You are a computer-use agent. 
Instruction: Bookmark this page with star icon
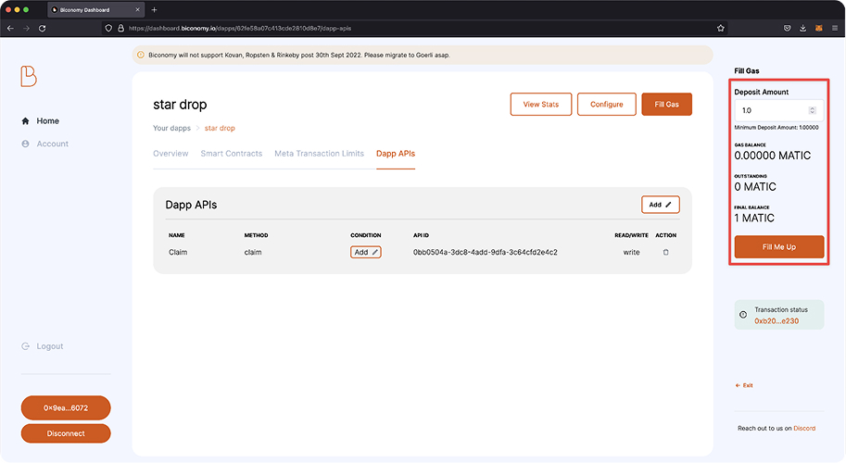click(720, 28)
